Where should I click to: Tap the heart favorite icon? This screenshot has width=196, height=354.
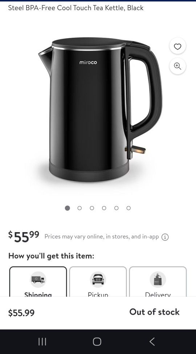177,46
